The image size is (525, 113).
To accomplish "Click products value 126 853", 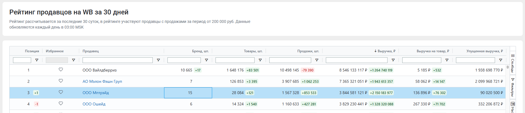I will (237, 81).
